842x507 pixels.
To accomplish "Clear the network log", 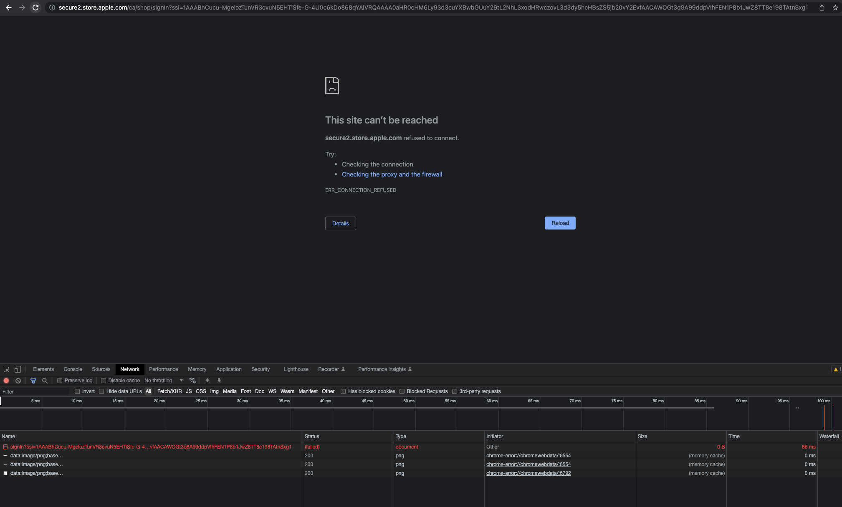I will click(18, 381).
